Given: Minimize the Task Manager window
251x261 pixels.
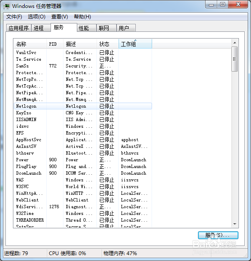Looking at the screenshot, I should tap(211, 5).
